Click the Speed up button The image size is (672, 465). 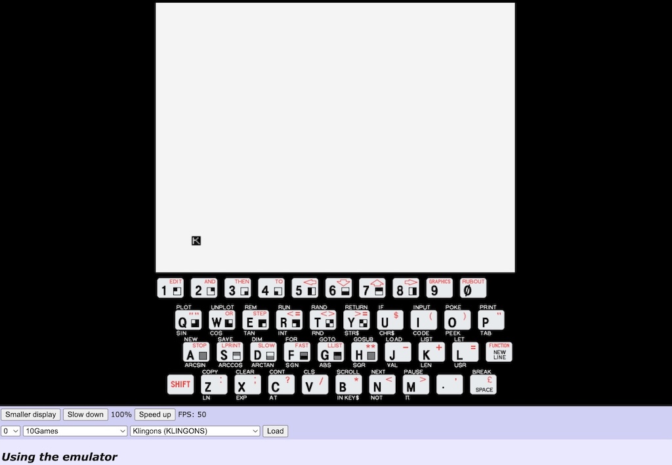[154, 414]
